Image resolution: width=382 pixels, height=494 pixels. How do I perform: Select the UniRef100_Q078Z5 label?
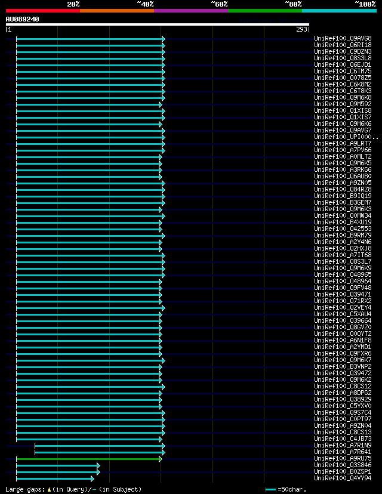tap(343, 78)
